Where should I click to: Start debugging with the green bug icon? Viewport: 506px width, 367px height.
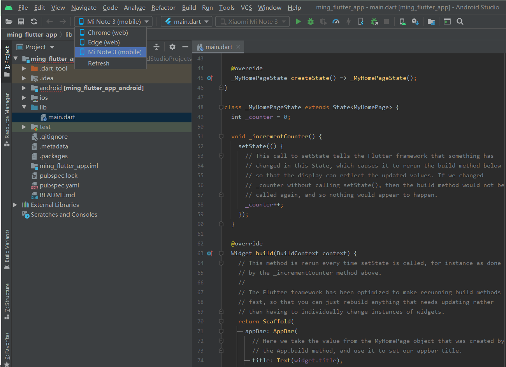(311, 22)
